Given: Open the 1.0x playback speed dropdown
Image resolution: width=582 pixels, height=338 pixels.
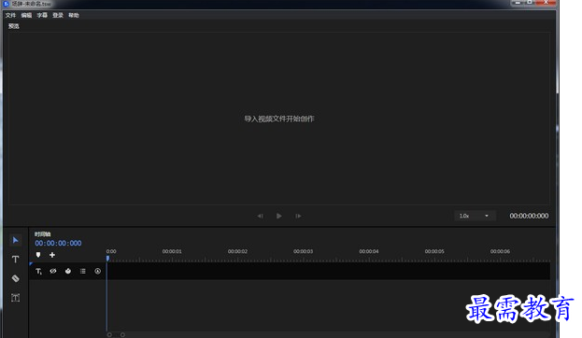Looking at the screenshot, I should (x=475, y=216).
